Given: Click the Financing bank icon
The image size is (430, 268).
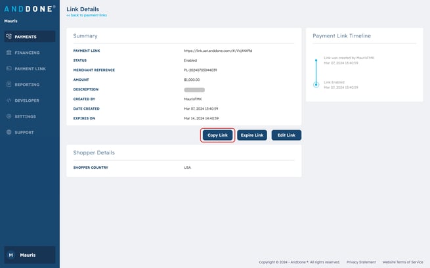Looking at the screenshot, I should (x=9, y=53).
